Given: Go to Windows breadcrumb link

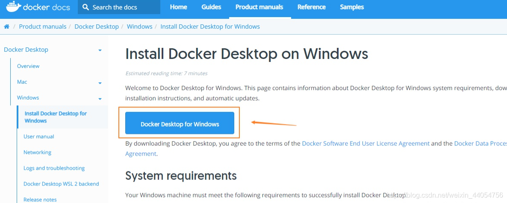Looking at the screenshot, I should coord(140,26).
